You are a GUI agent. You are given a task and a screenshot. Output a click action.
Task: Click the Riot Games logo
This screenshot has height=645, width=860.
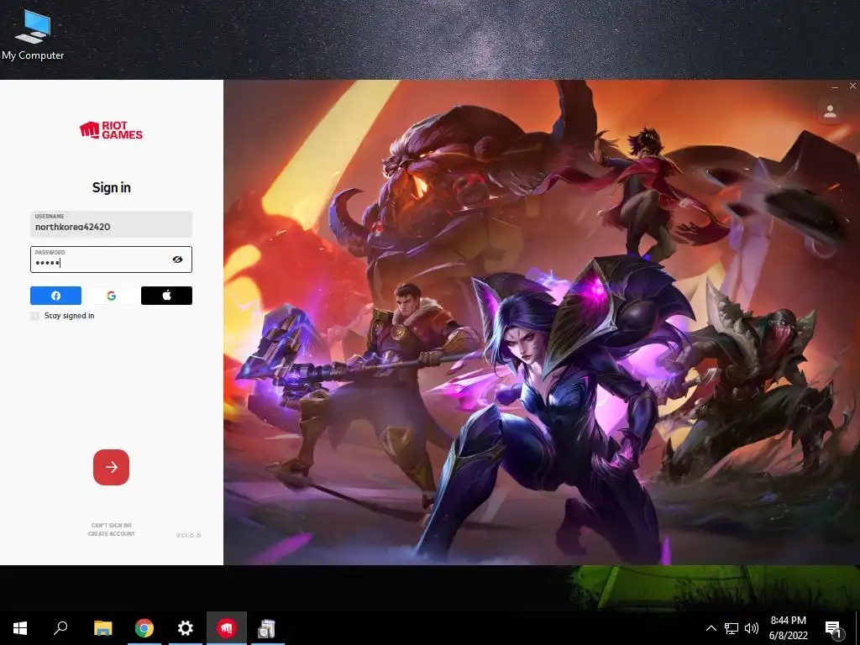click(x=112, y=130)
